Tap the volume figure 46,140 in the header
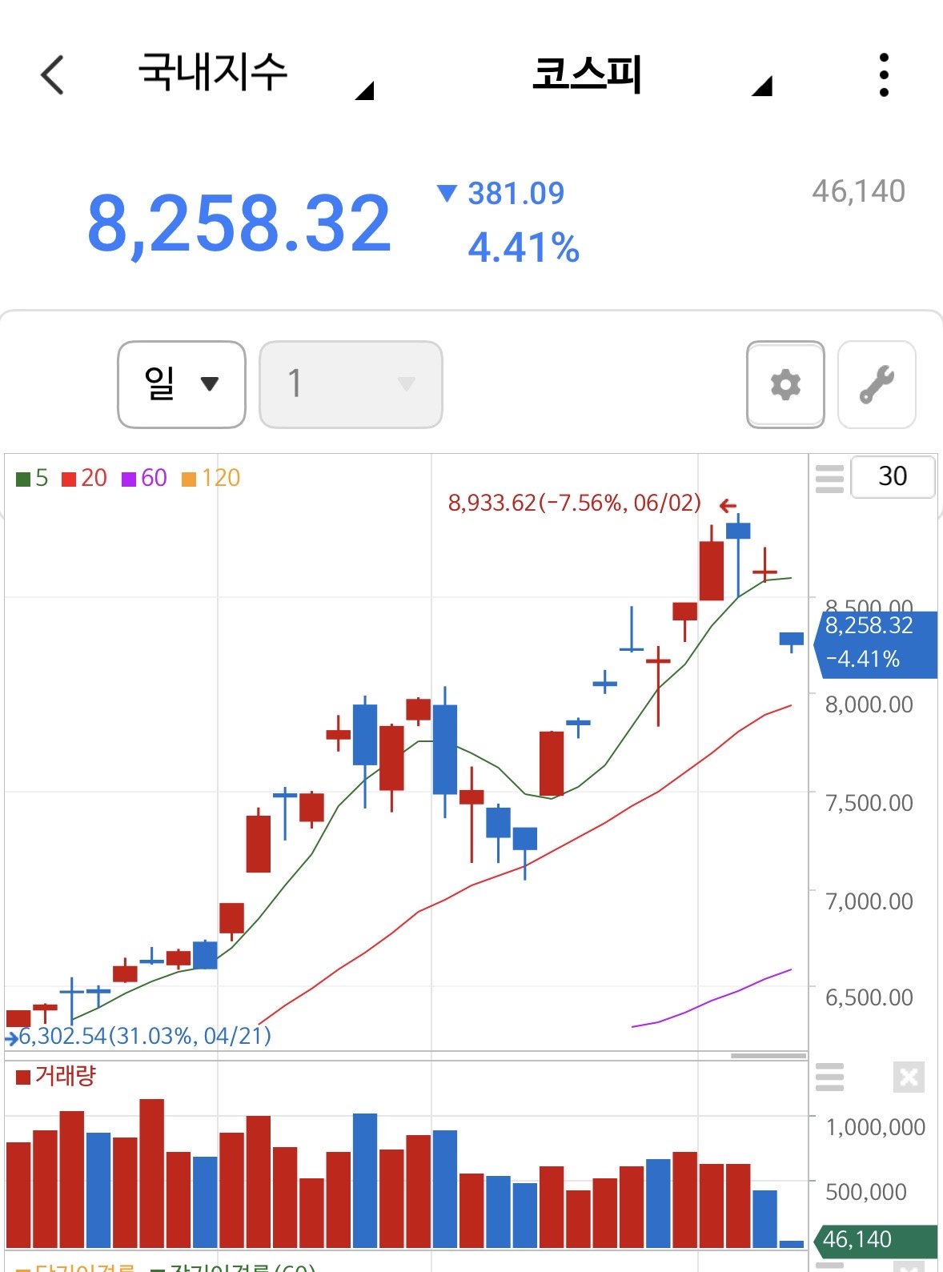Image resolution: width=943 pixels, height=1272 pixels. coord(858,191)
